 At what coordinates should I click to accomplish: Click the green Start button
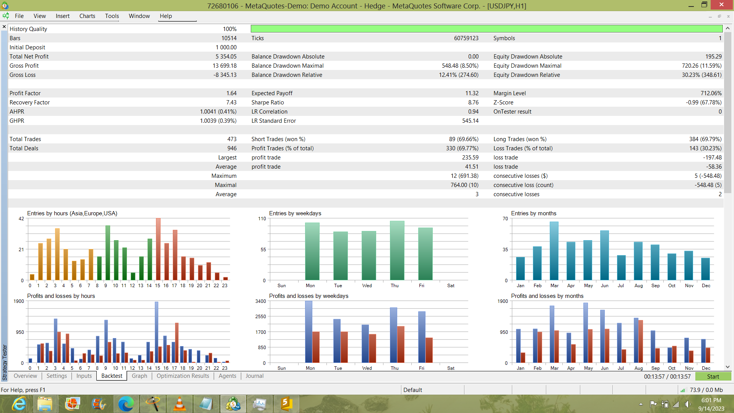713,376
